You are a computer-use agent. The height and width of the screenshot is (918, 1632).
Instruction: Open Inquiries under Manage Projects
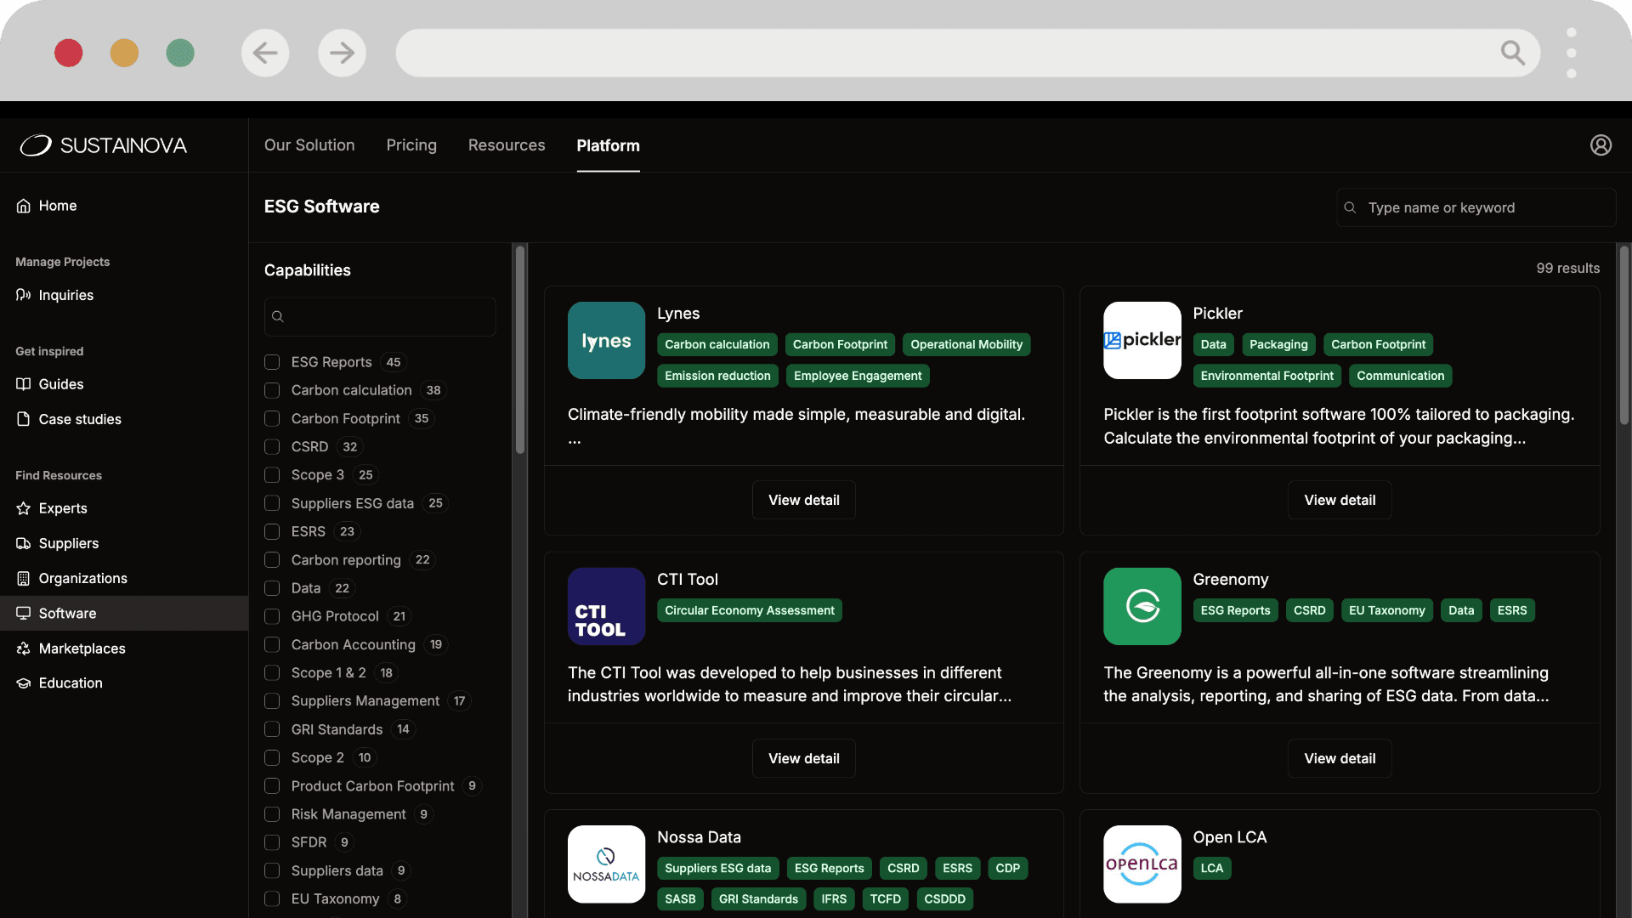pos(65,295)
